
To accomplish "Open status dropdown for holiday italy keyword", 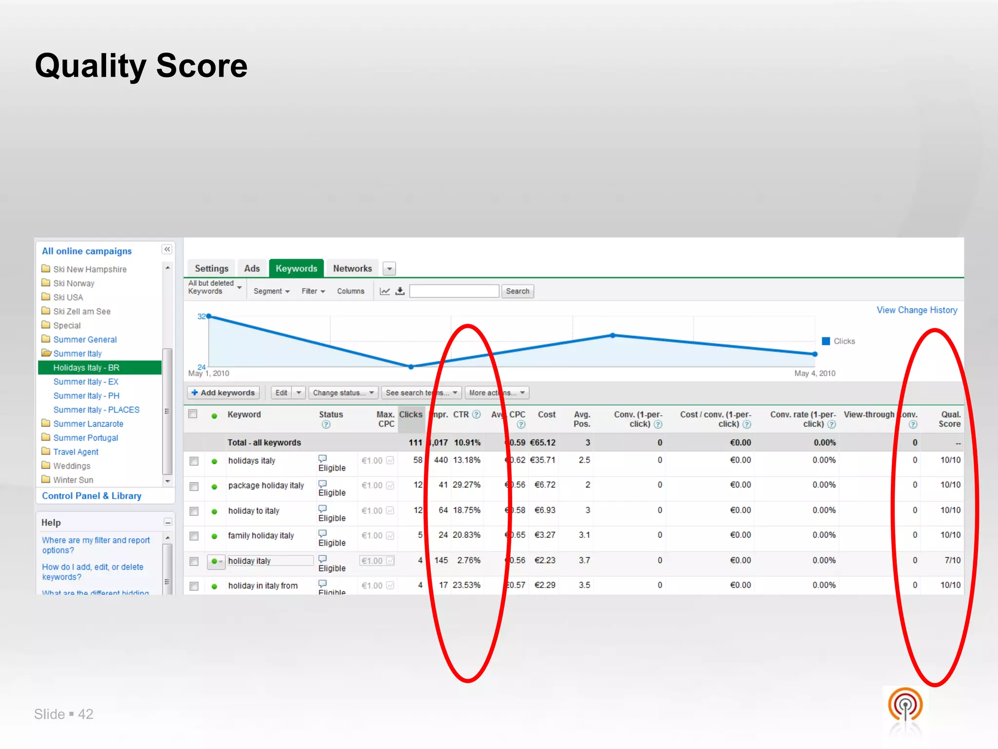I will pyautogui.click(x=216, y=561).
